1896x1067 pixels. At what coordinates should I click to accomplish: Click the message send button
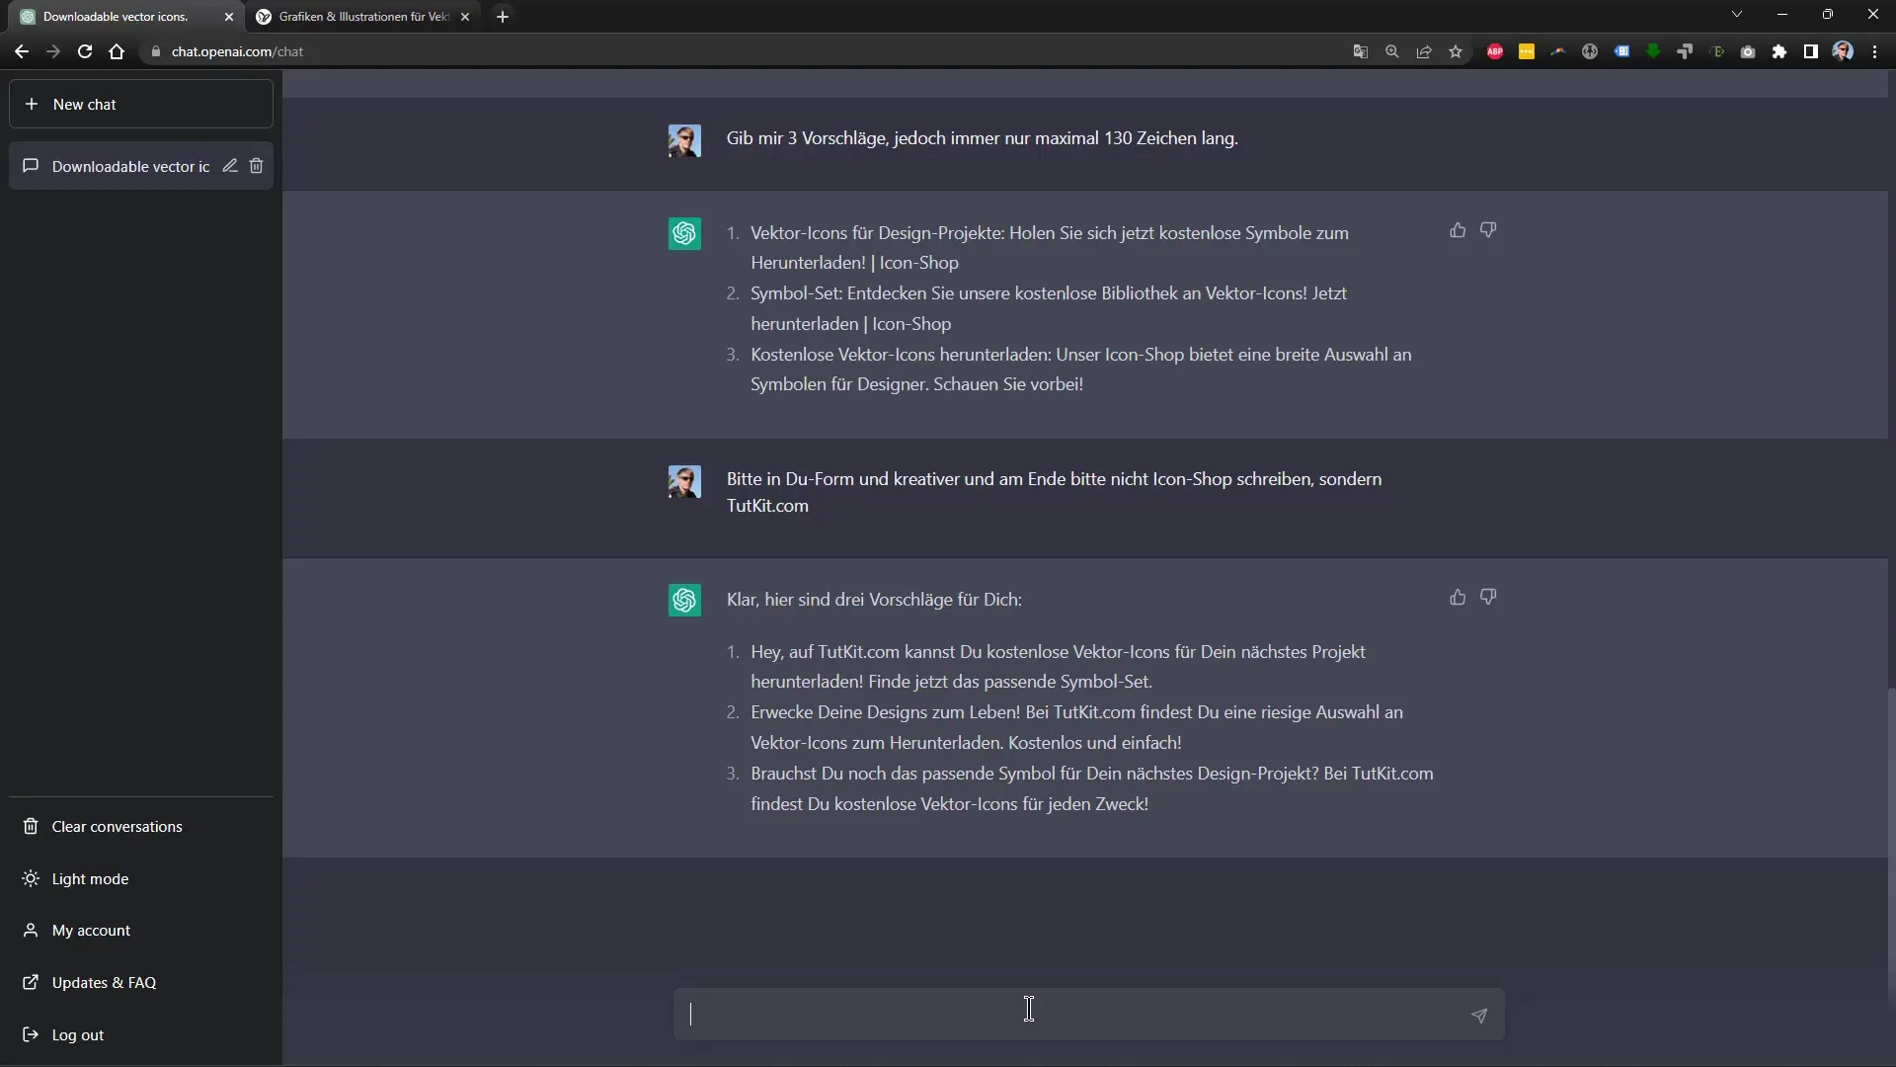[x=1479, y=1015]
